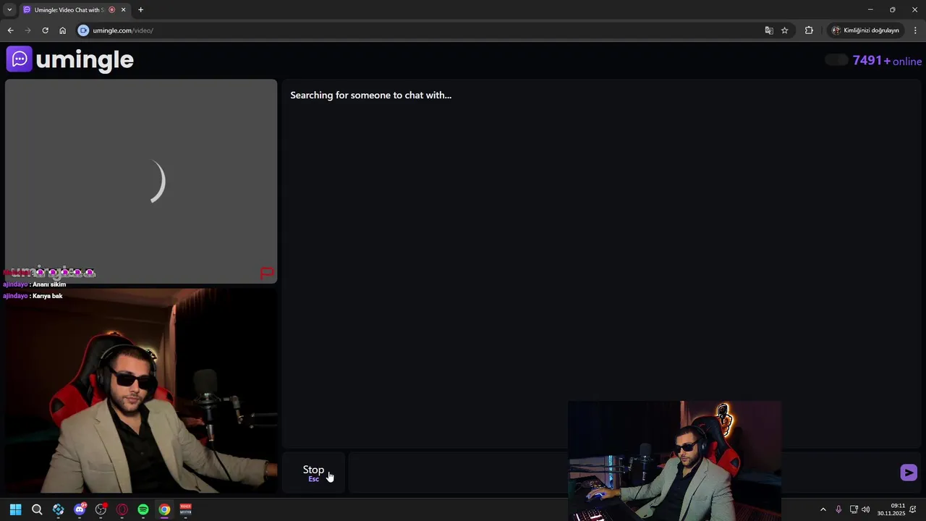The height and width of the screenshot is (521, 926).
Task: Click the purple send message arrow
Action: 909,473
